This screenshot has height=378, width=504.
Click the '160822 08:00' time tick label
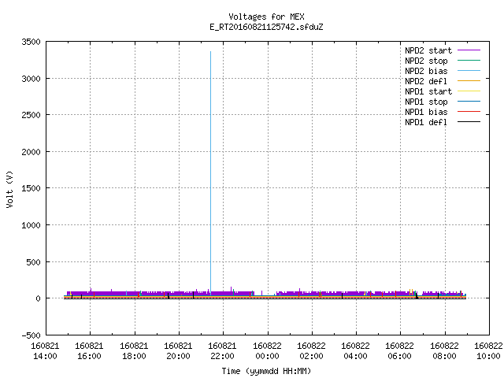(444, 351)
